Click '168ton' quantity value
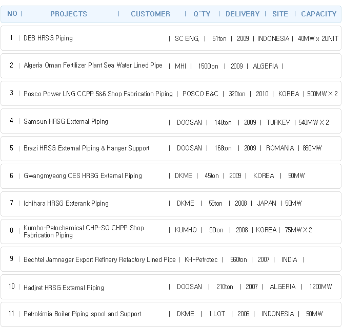342x329 pixels. (x=223, y=148)
